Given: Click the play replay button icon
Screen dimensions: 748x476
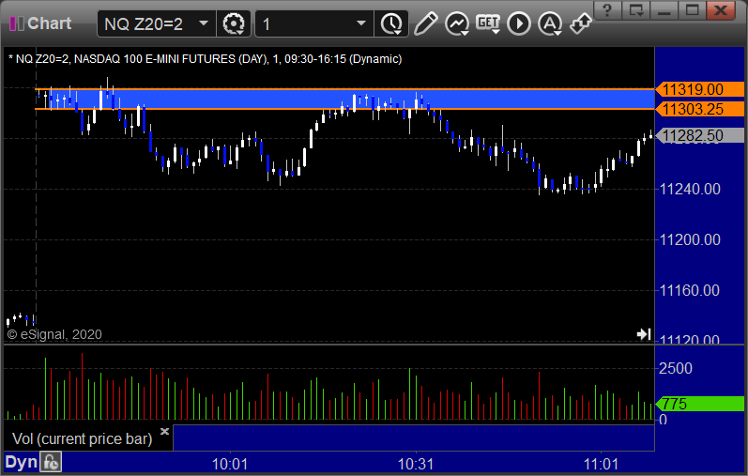Looking at the screenshot, I should pyautogui.click(x=519, y=23).
